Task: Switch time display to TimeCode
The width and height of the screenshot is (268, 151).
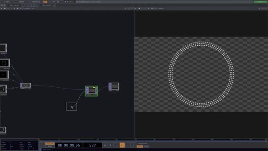Action: click(50, 143)
